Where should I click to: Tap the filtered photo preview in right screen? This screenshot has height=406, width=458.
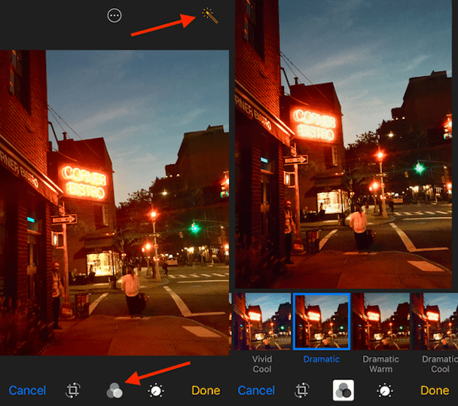343,145
